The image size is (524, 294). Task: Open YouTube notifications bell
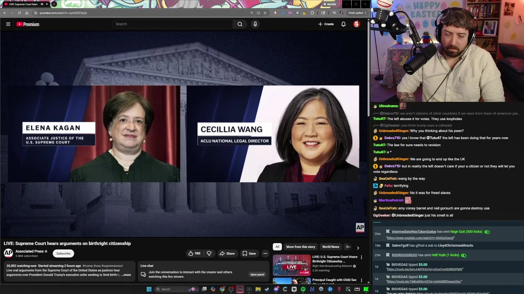[343, 24]
